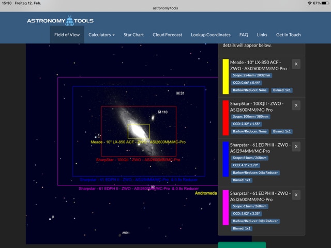
Task: Open the Get In Touch page
Action: (x=289, y=35)
